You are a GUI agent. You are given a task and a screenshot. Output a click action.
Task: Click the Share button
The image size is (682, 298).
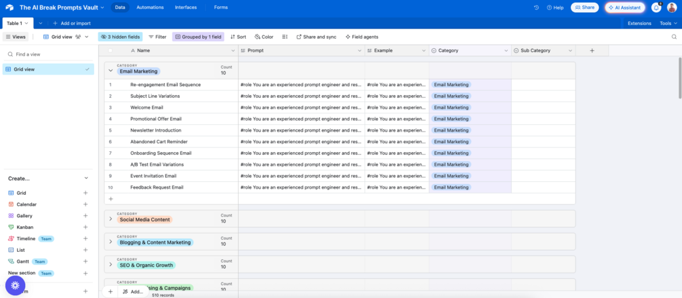584,7
